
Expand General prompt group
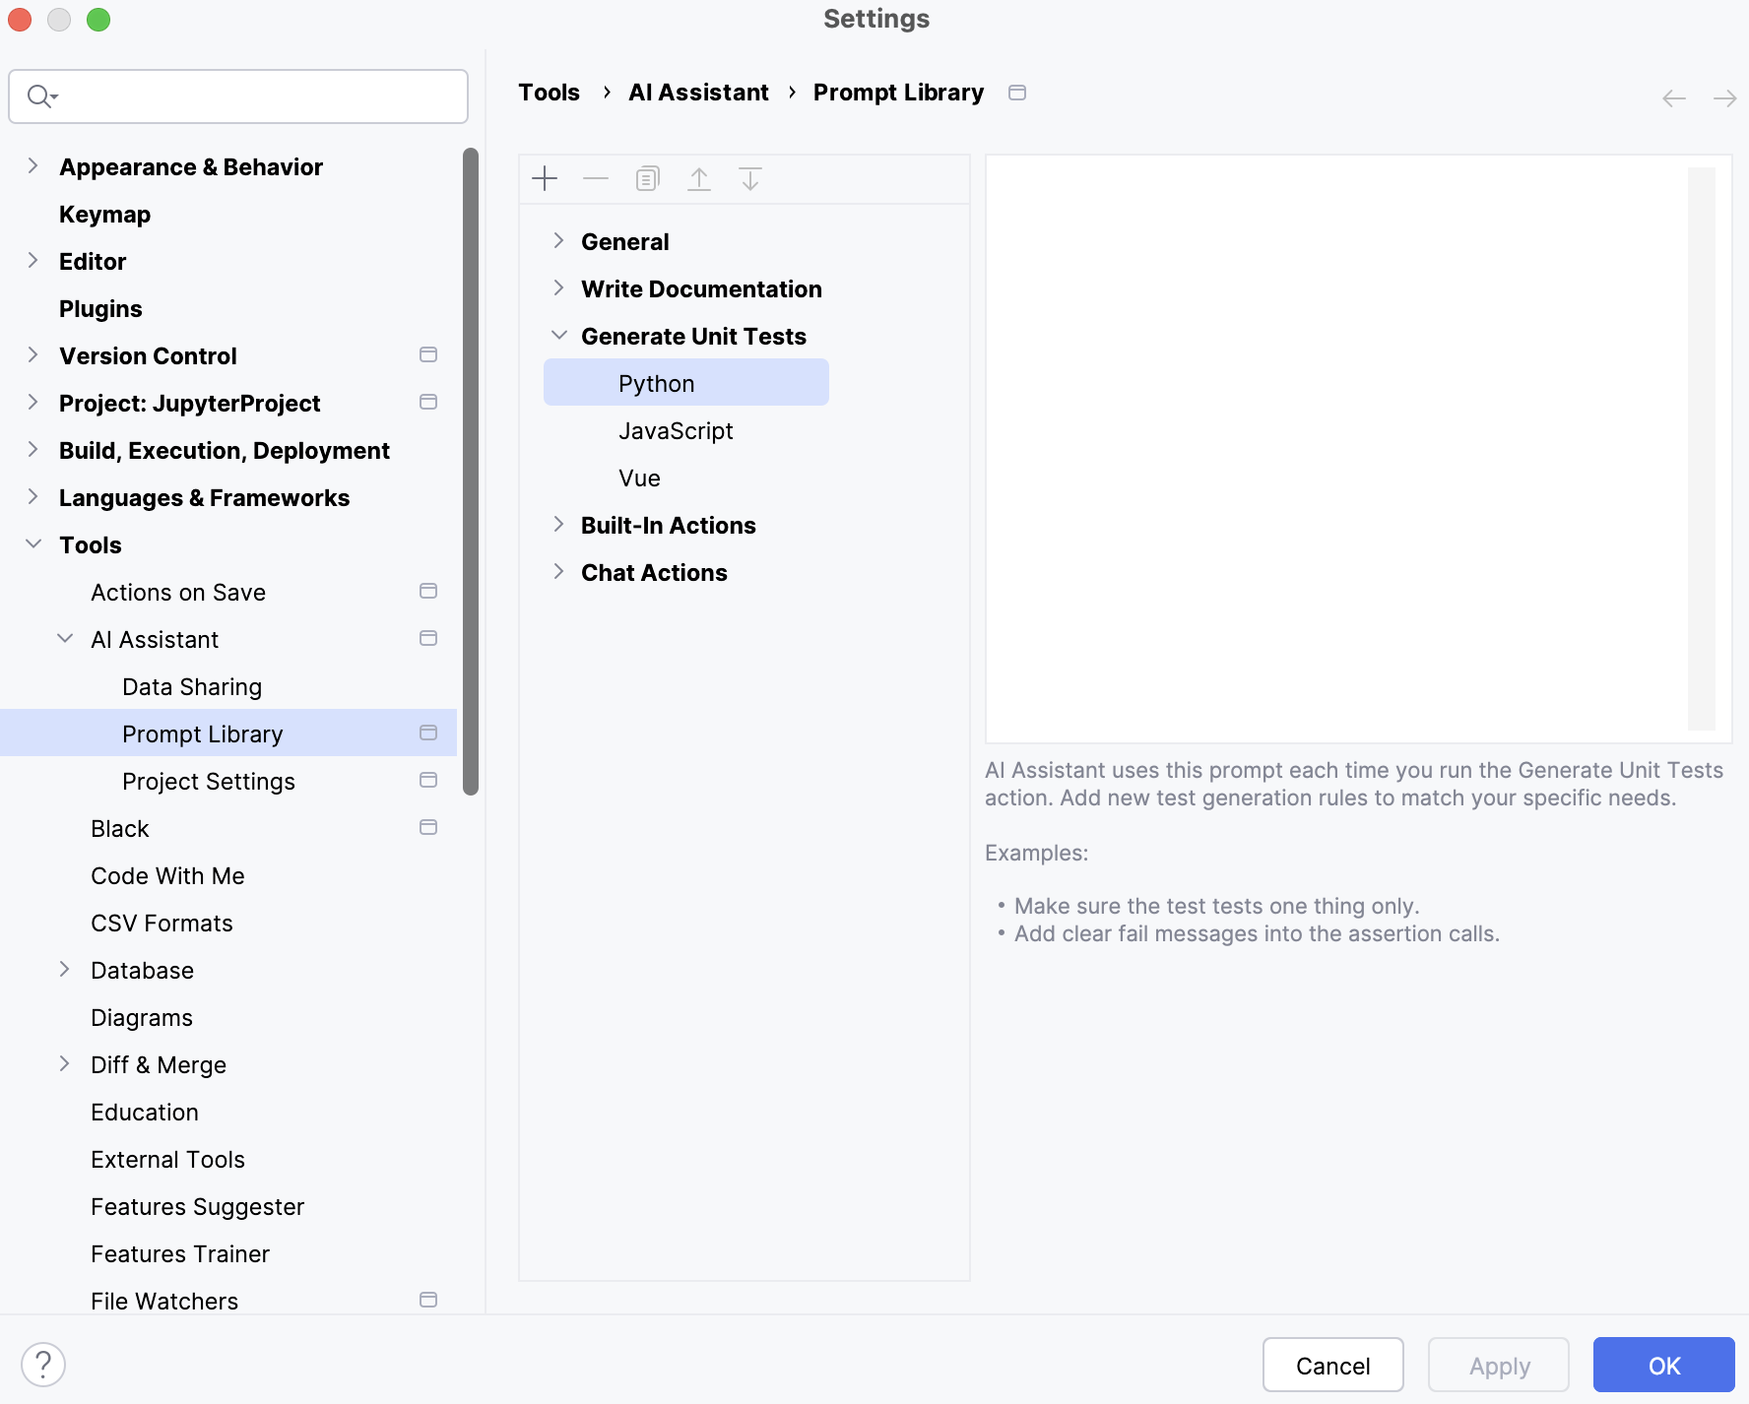point(558,240)
